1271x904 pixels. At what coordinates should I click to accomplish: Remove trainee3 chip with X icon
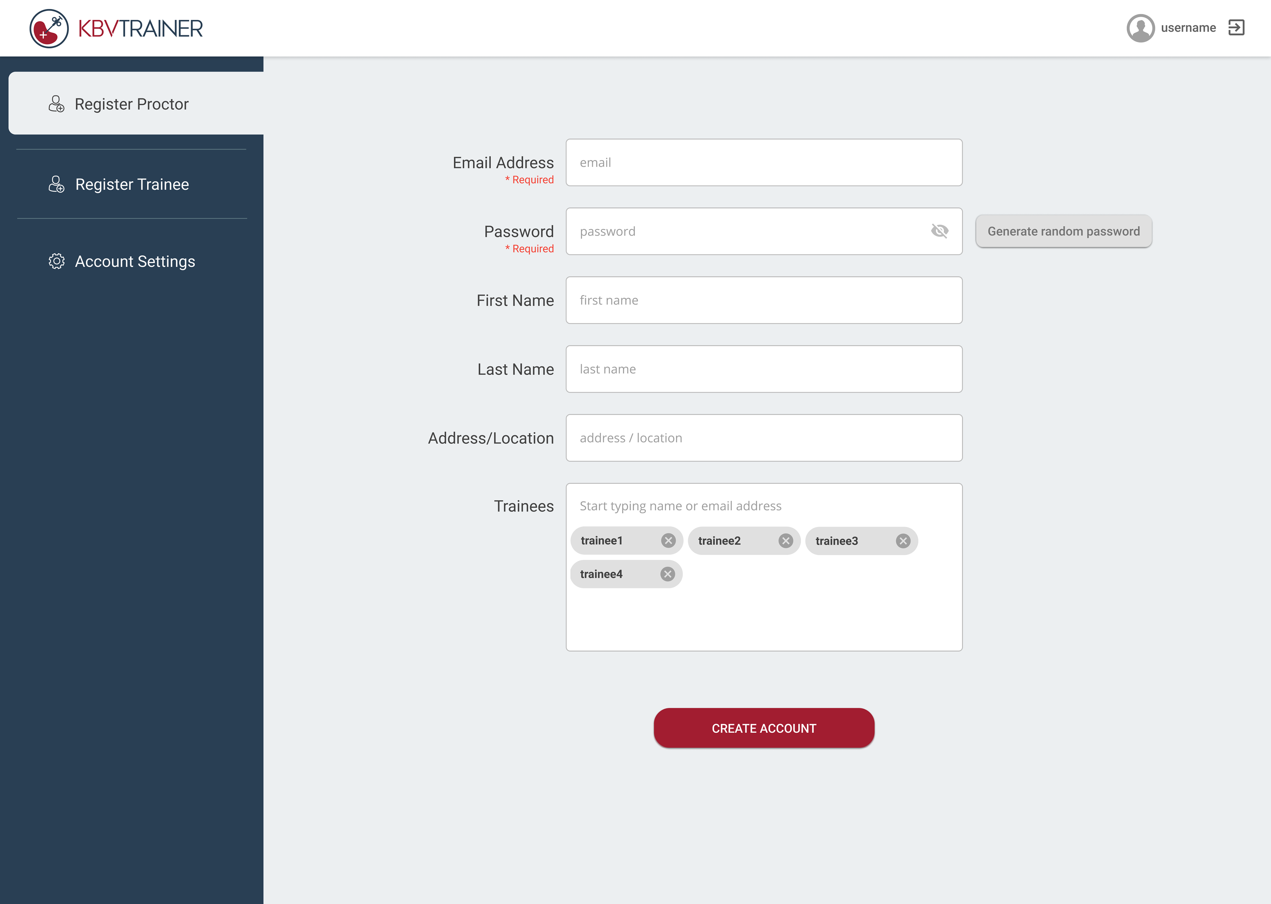[x=903, y=541]
